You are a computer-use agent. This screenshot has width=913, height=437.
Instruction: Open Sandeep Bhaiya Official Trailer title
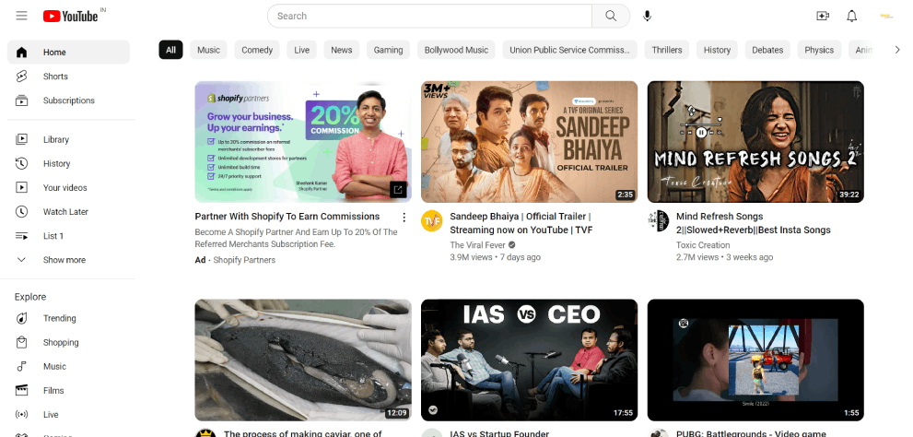[521, 223]
